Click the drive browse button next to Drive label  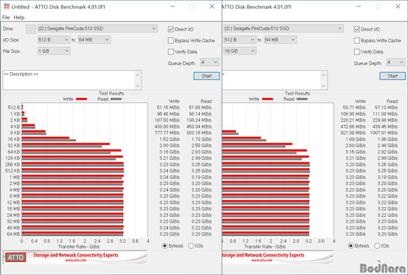[31, 29]
